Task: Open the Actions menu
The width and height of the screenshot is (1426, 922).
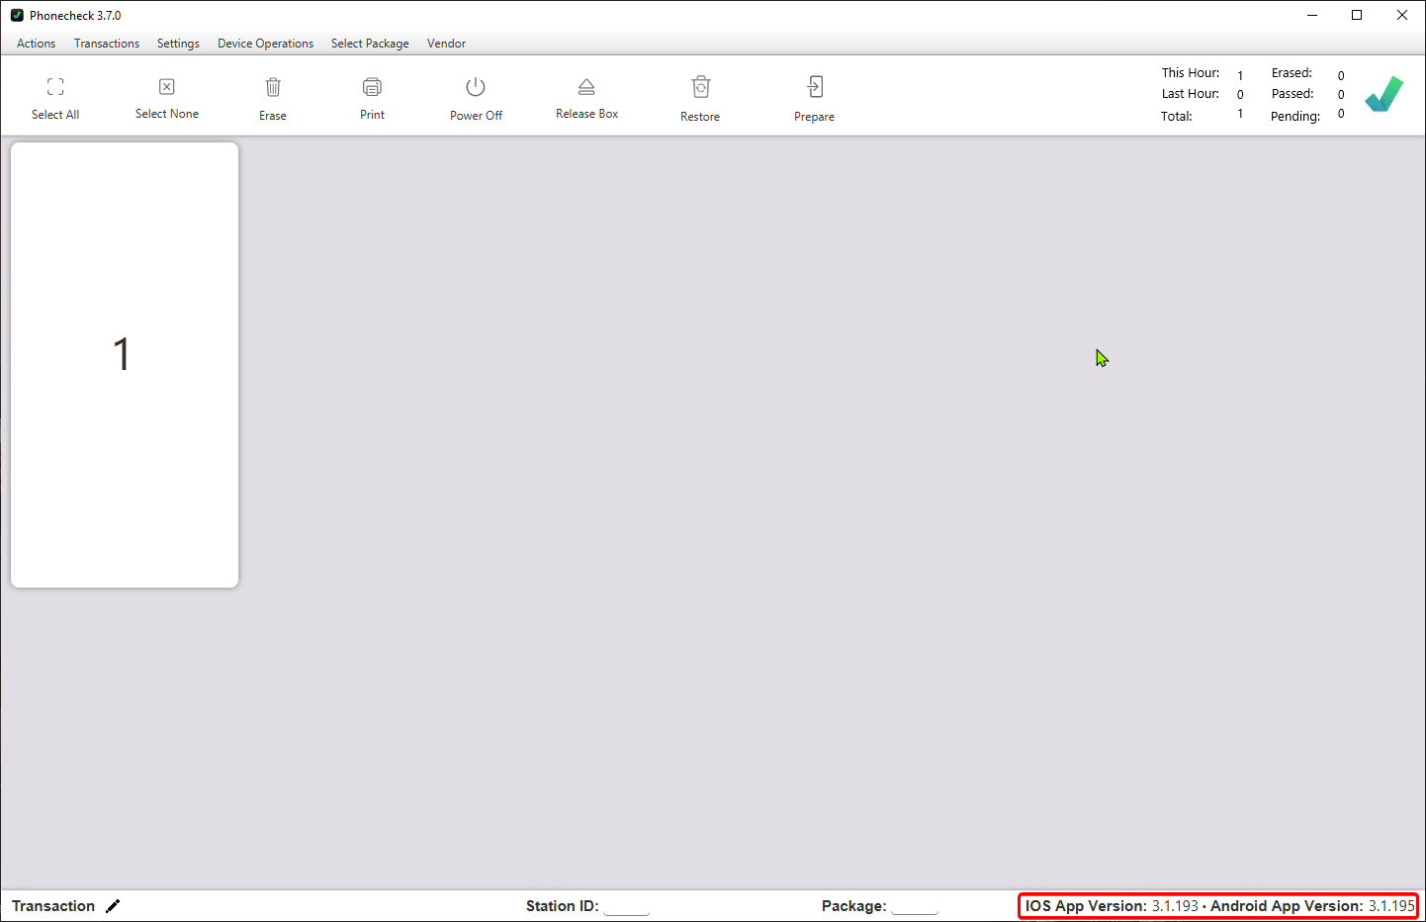Action: point(37,44)
